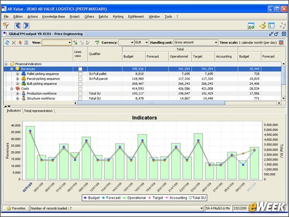Collapse the Revenues tree node
289x217 pixels.
tap(12, 69)
